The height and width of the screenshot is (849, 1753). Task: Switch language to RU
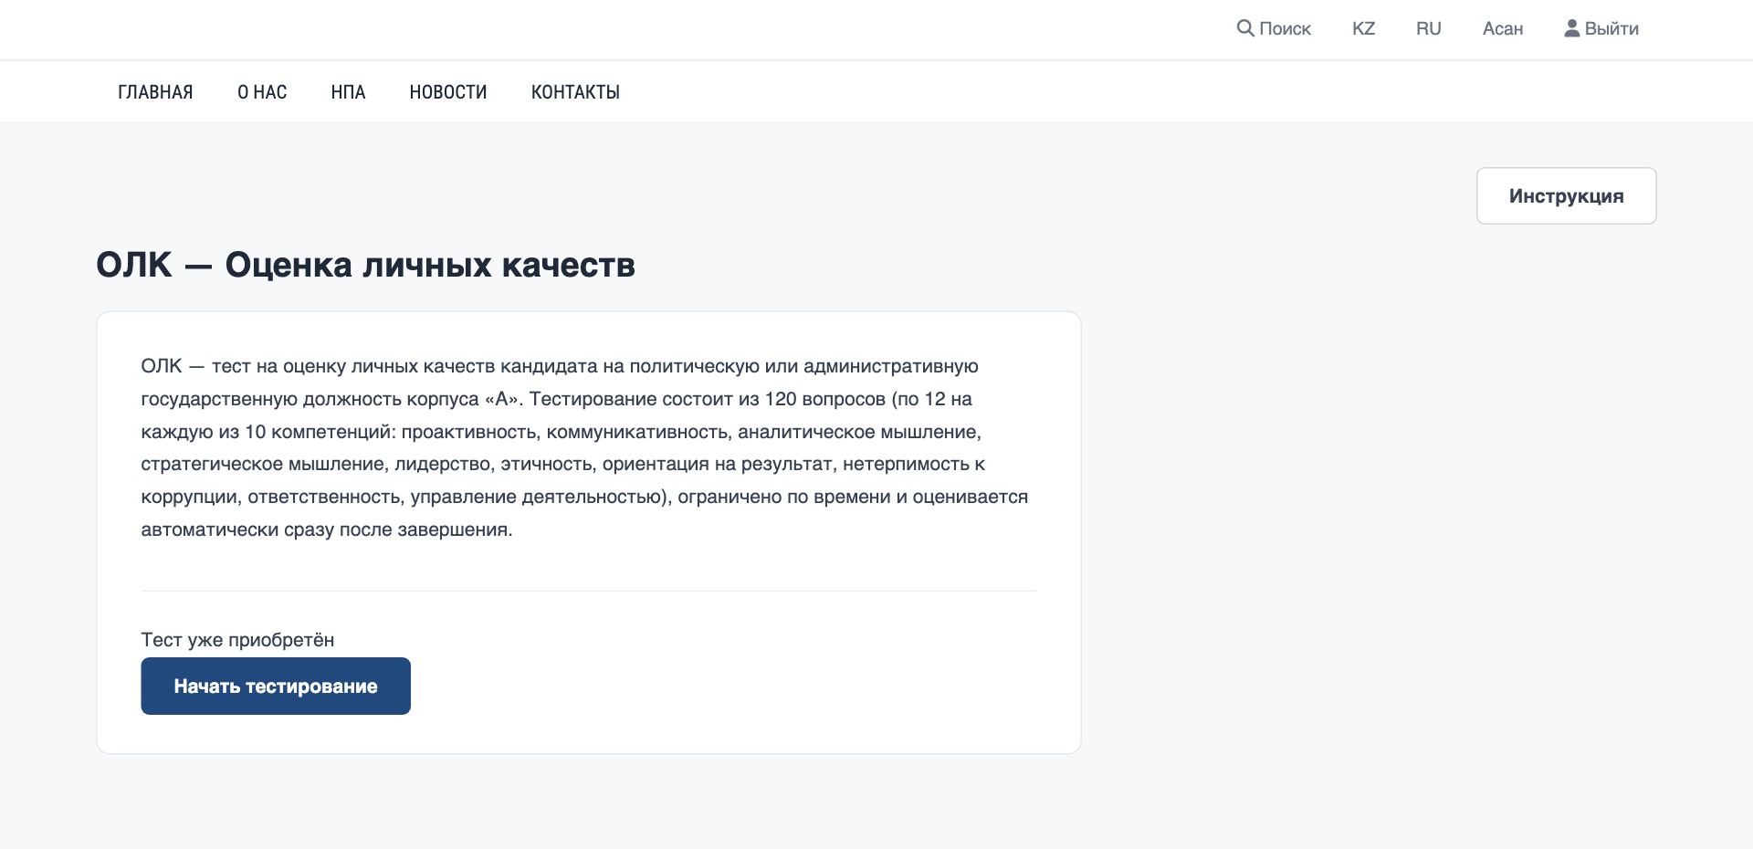(x=1428, y=28)
